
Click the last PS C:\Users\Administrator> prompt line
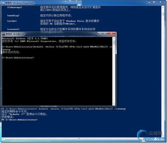(20, 120)
